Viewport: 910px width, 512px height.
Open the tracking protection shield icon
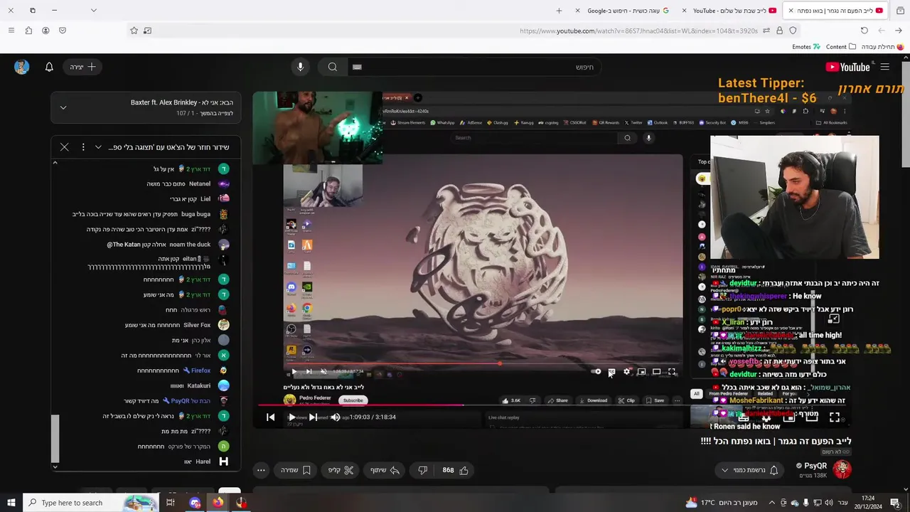[793, 31]
